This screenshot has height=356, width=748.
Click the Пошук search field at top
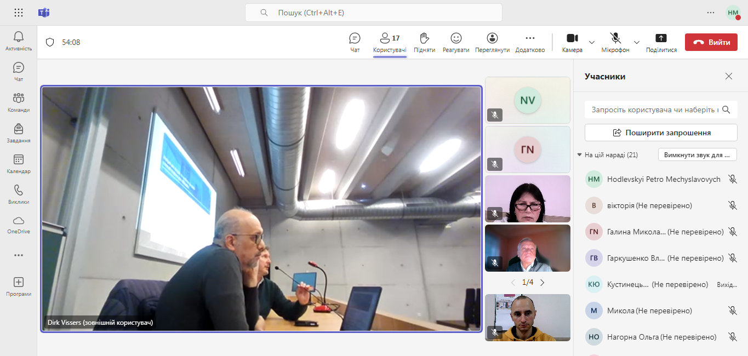[x=374, y=13]
